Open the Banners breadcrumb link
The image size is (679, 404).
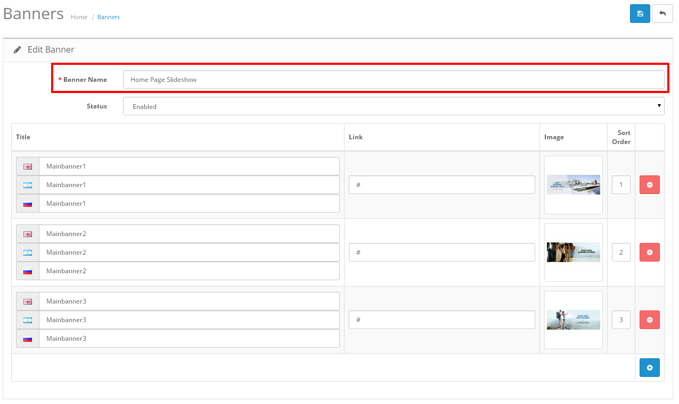pos(109,17)
